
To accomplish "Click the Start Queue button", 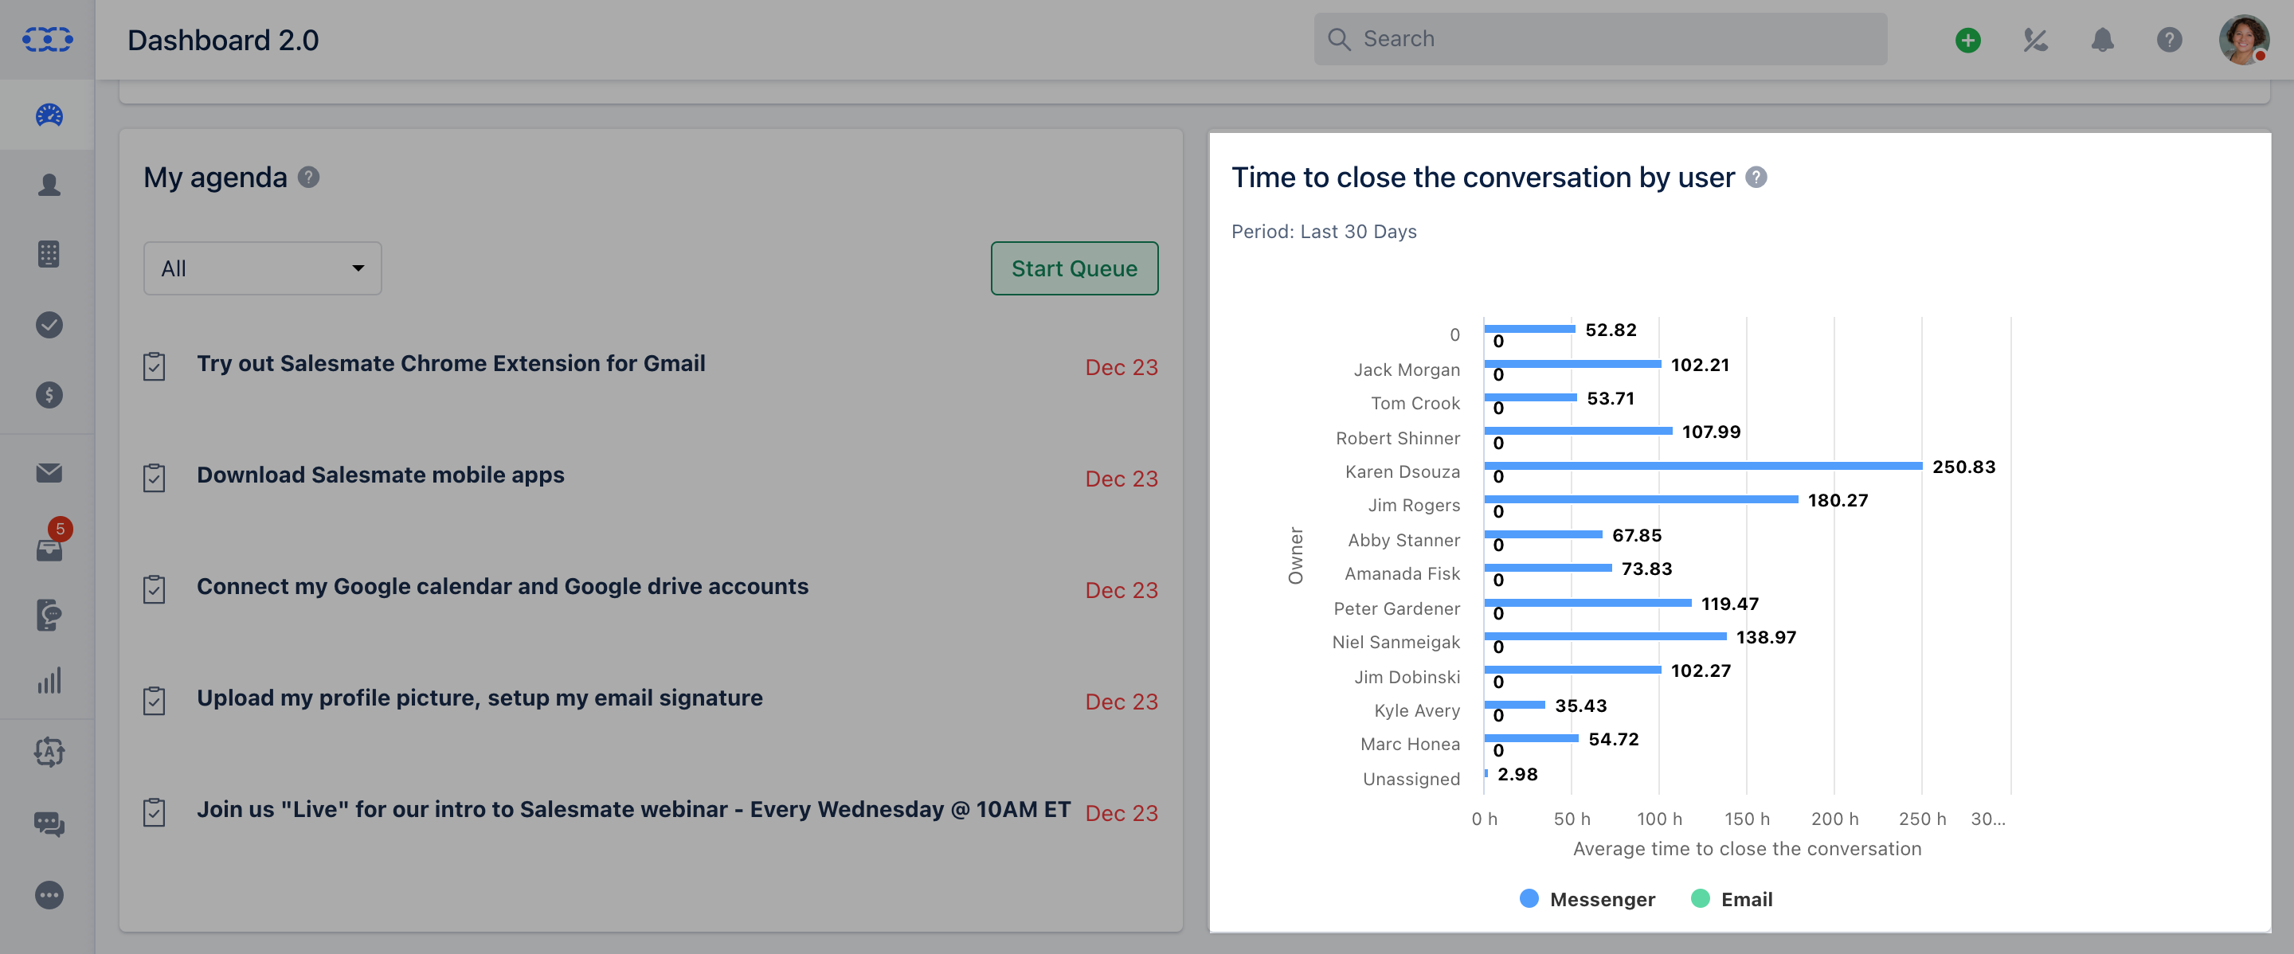I will (1074, 268).
